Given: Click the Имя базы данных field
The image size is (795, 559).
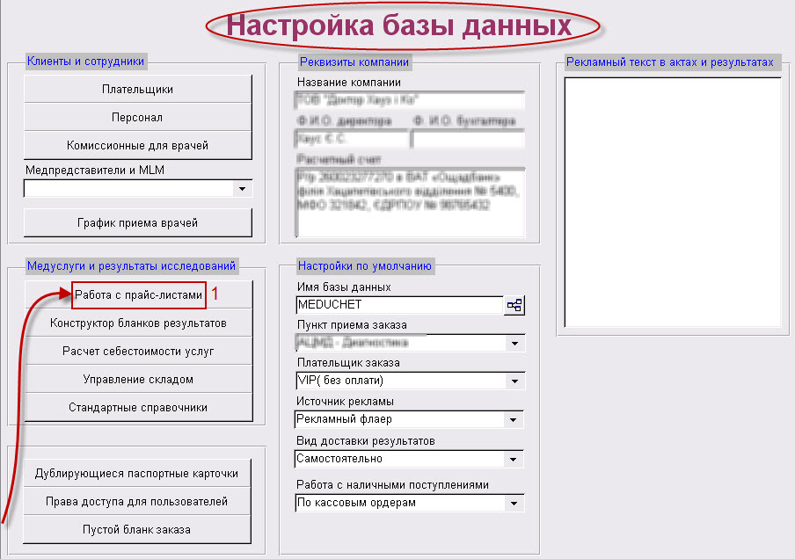Looking at the screenshot, I should pyautogui.click(x=399, y=305).
